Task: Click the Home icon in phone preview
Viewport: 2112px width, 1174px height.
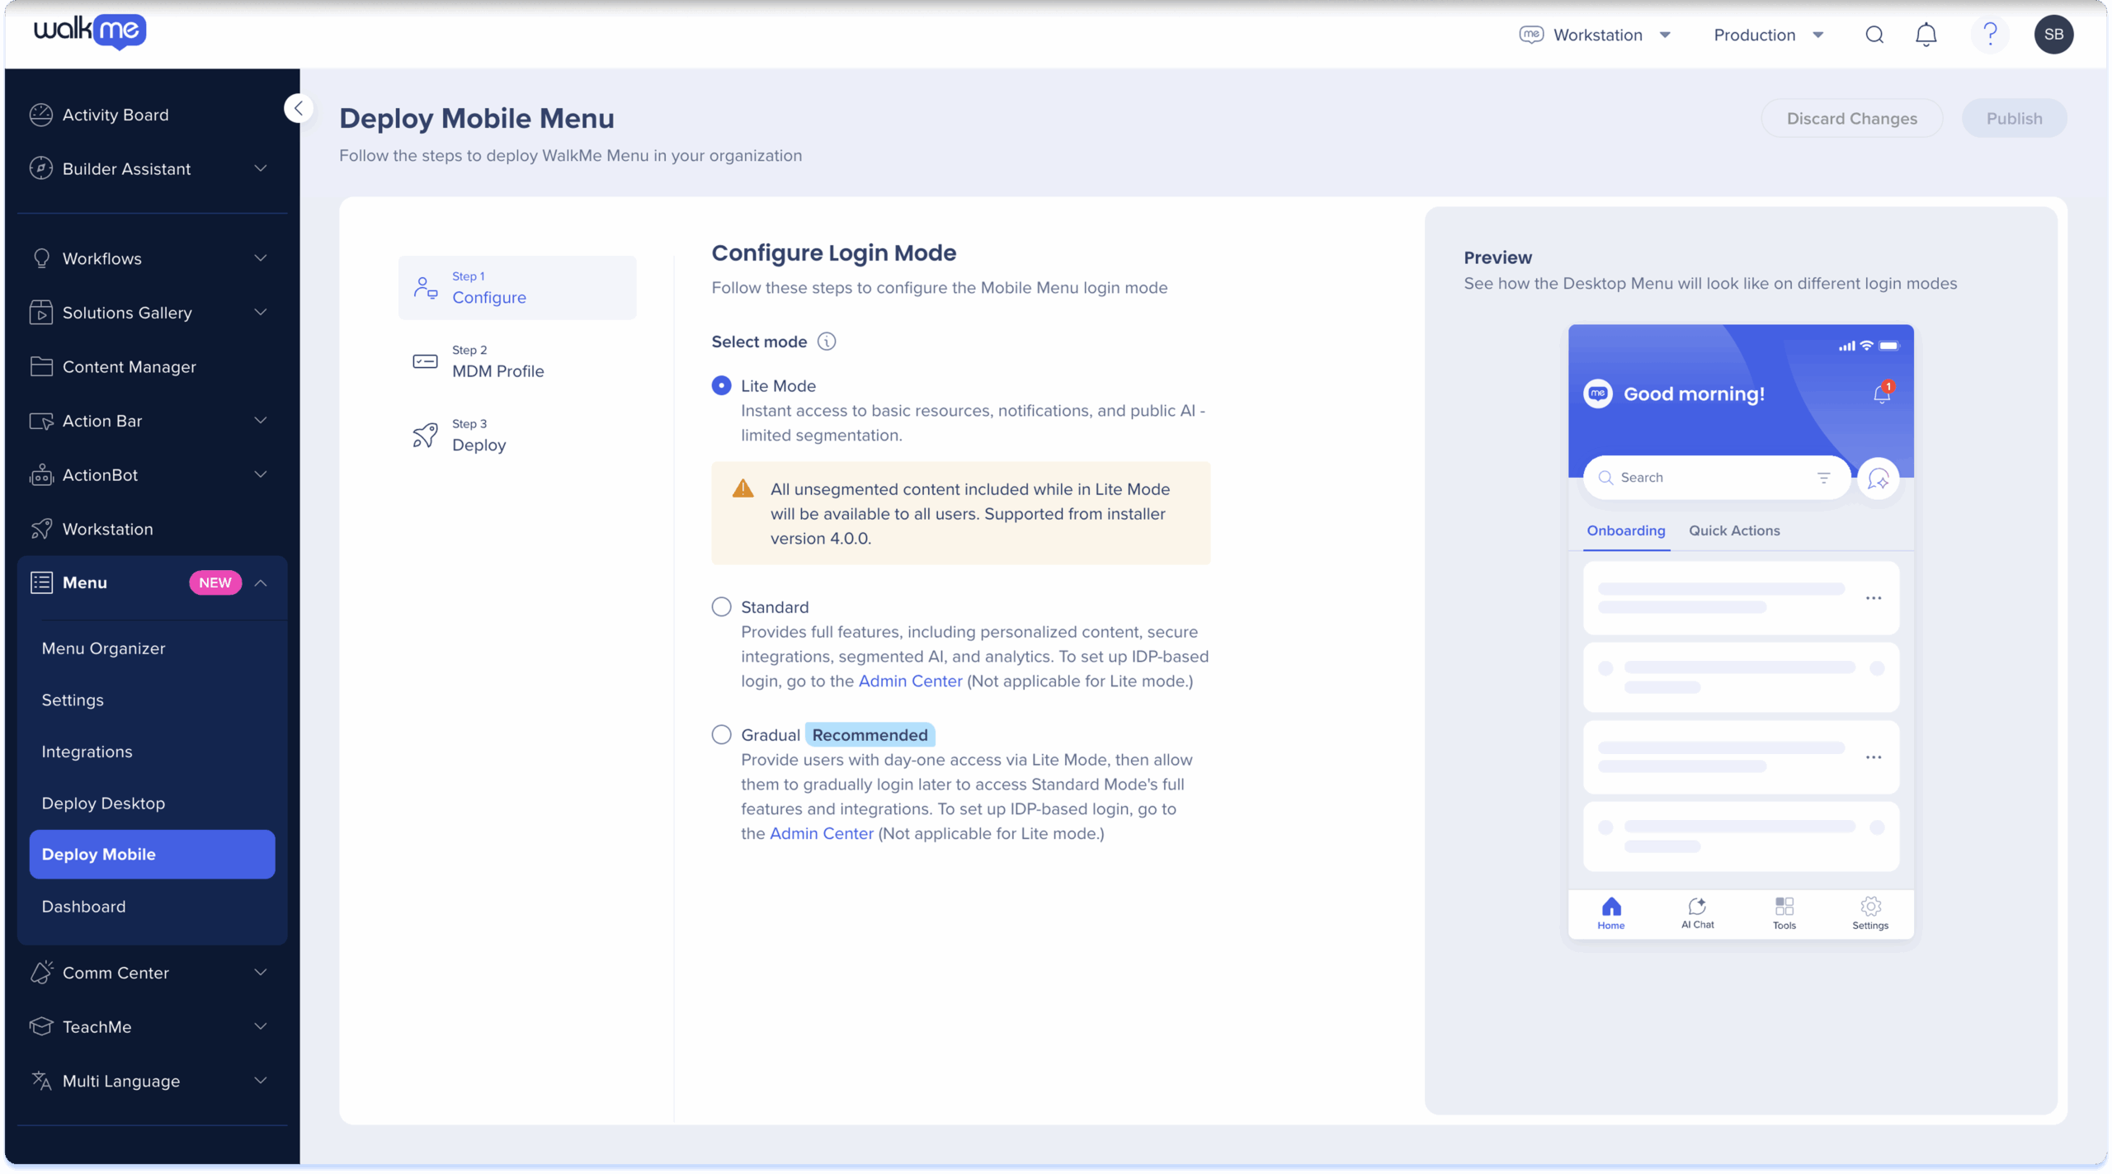Action: (1610, 907)
